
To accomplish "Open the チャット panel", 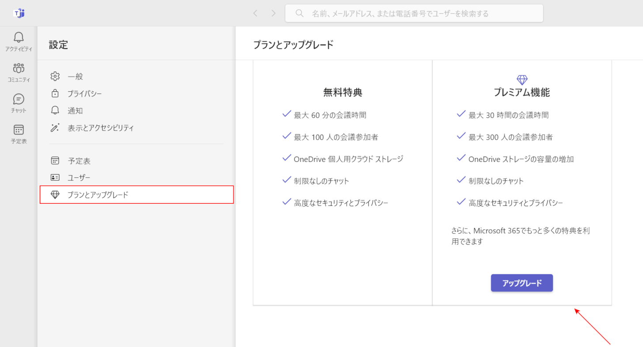I will pos(18,102).
